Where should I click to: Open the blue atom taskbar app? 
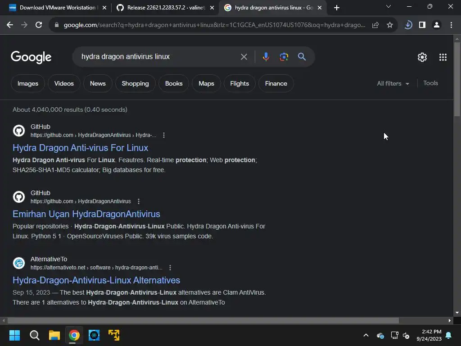click(x=94, y=335)
